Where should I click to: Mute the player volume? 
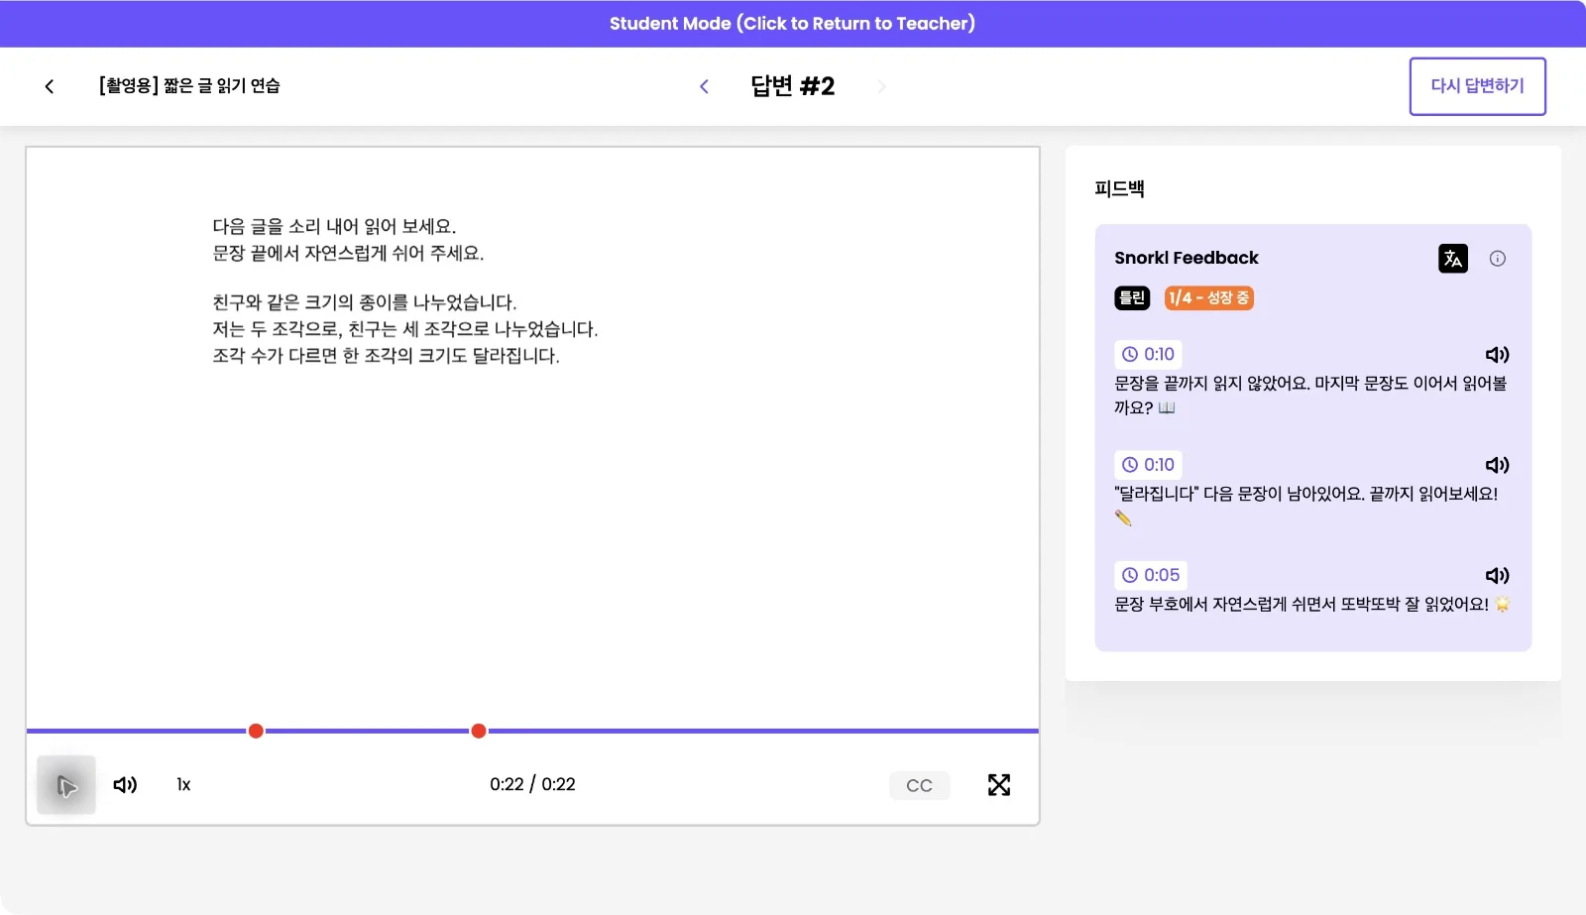pyautogui.click(x=125, y=785)
